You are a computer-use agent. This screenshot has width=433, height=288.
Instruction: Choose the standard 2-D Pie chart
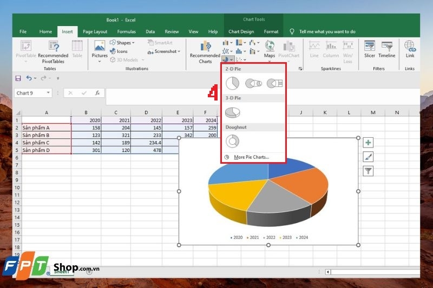pos(232,83)
